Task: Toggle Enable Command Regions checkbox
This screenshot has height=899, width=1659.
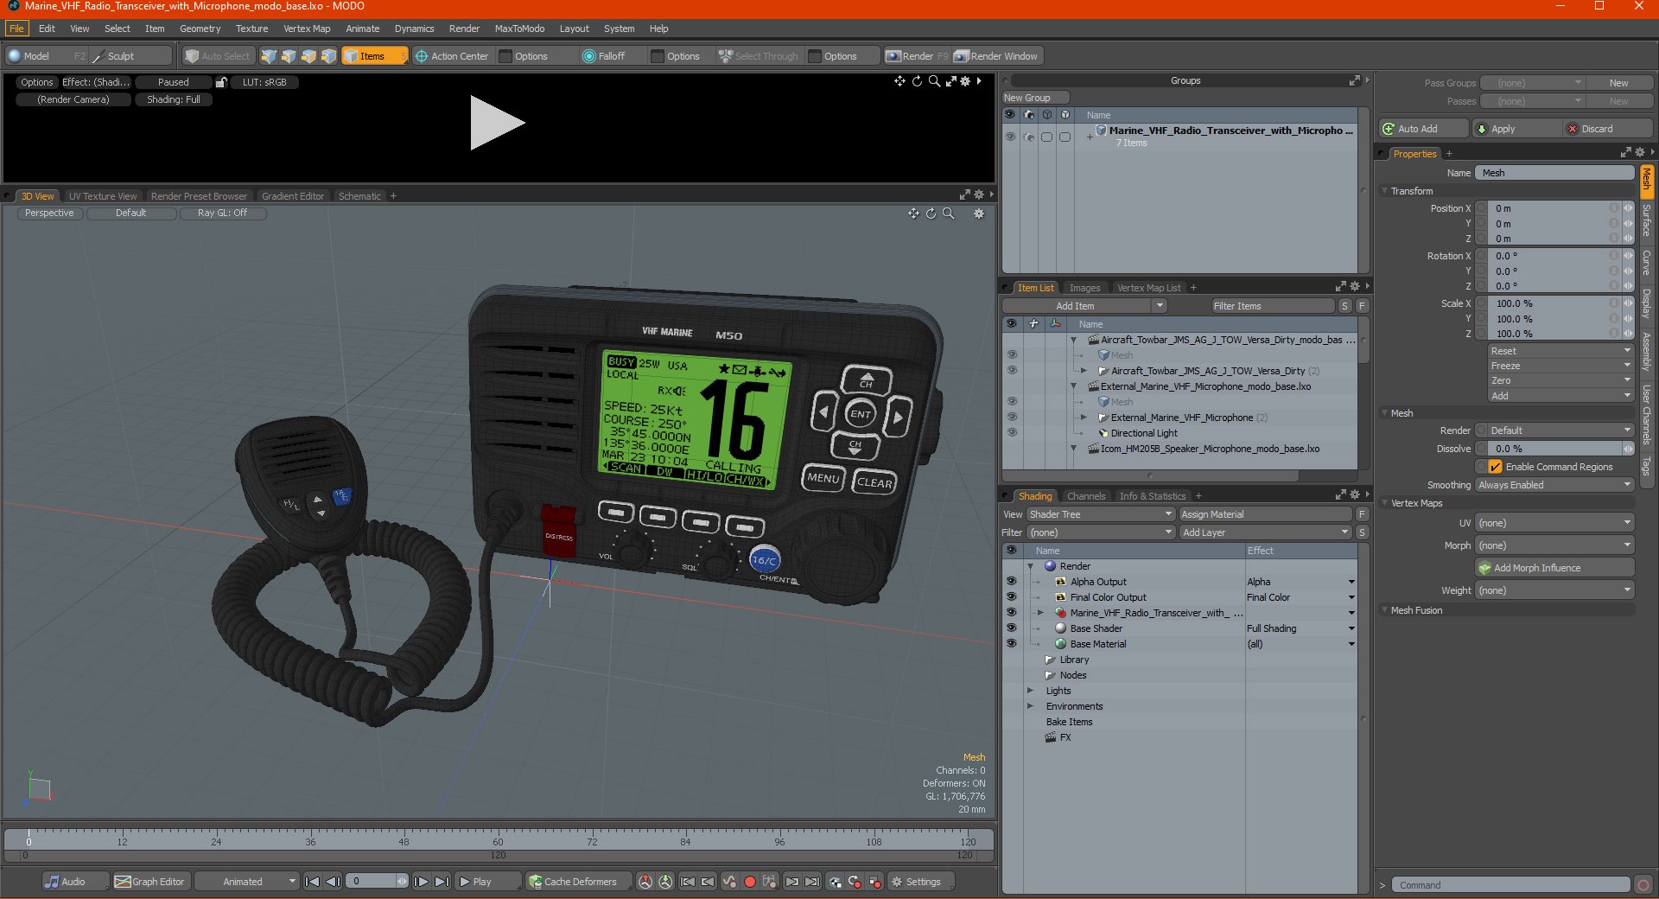Action: coord(1496,467)
